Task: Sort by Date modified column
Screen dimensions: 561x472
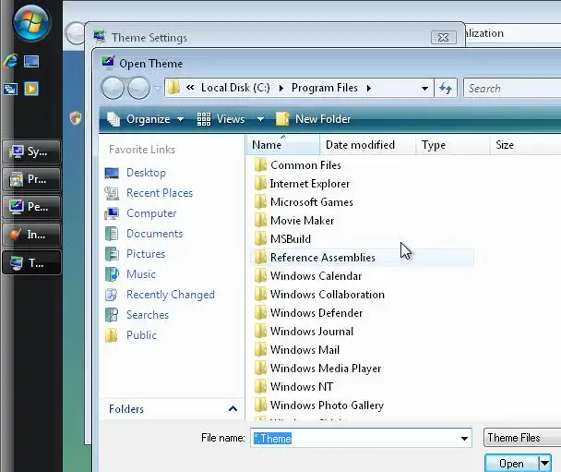Action: [368, 145]
